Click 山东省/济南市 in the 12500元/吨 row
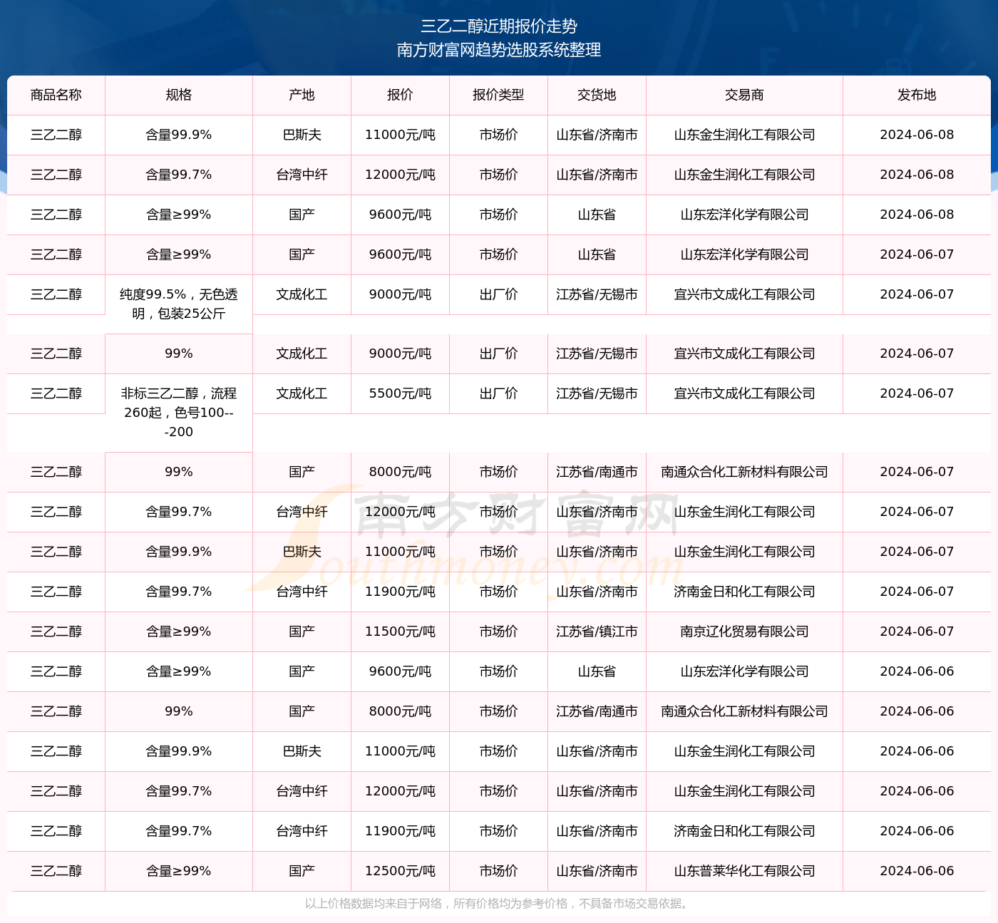Image resolution: width=998 pixels, height=923 pixels. tap(597, 871)
